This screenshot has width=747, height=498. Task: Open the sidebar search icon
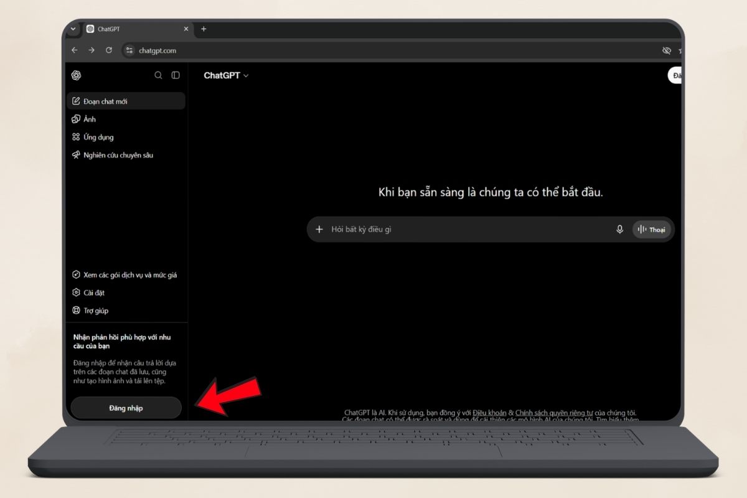pos(158,75)
